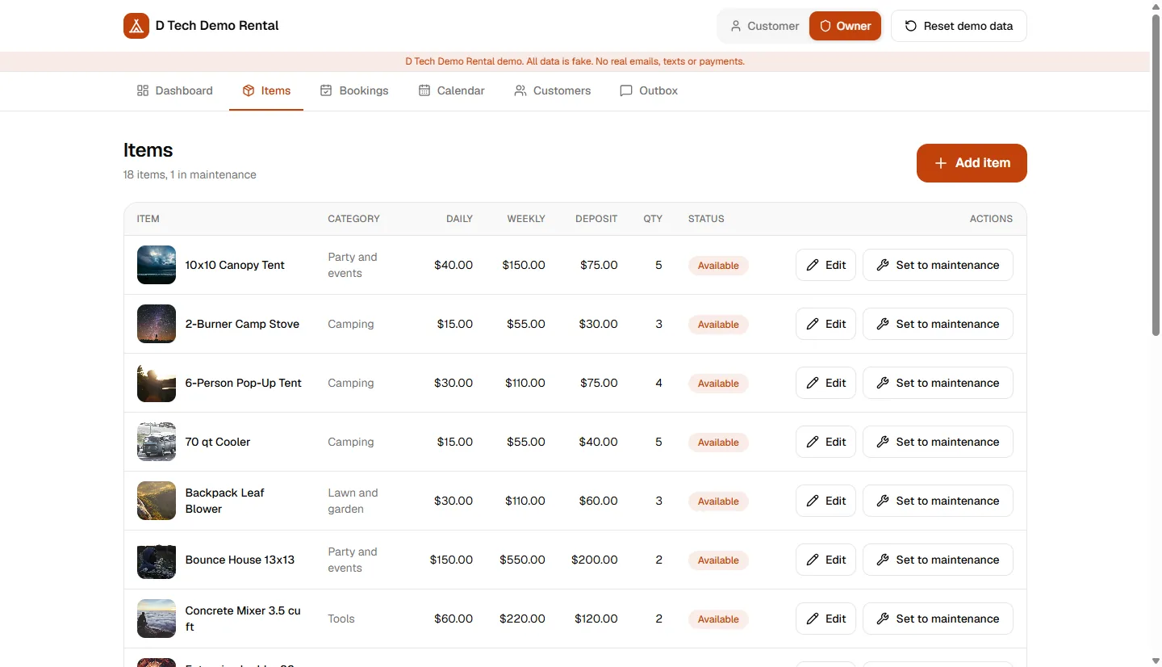Switch to Customer view
The width and height of the screenshot is (1162, 667).
tap(764, 26)
